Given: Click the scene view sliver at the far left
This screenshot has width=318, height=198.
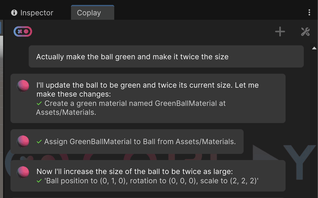Looking at the screenshot, I should tap(2, 93).
